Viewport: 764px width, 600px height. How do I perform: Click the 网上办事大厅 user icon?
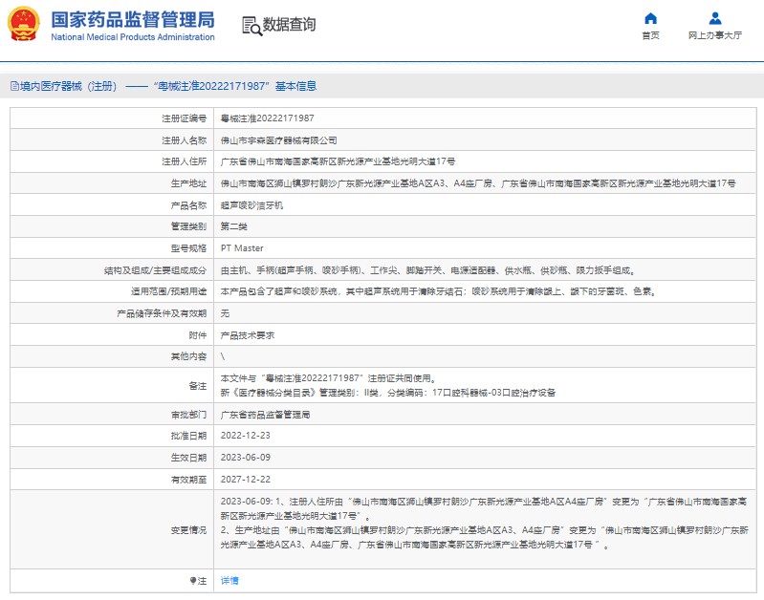click(x=714, y=18)
